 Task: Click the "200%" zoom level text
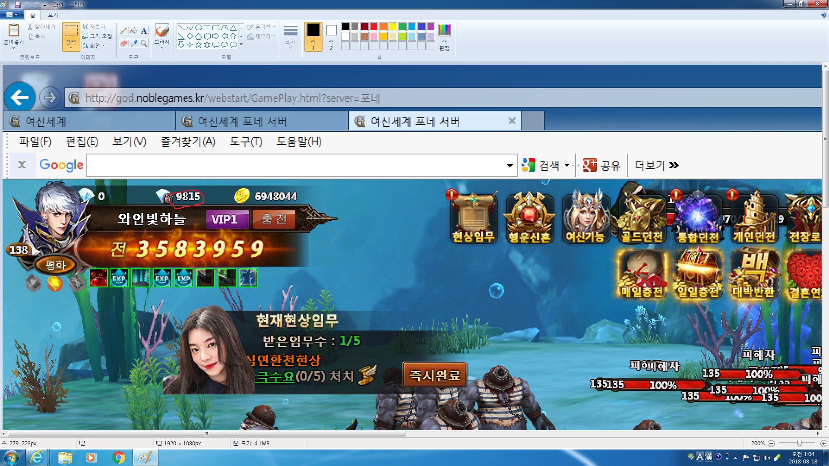(758, 443)
